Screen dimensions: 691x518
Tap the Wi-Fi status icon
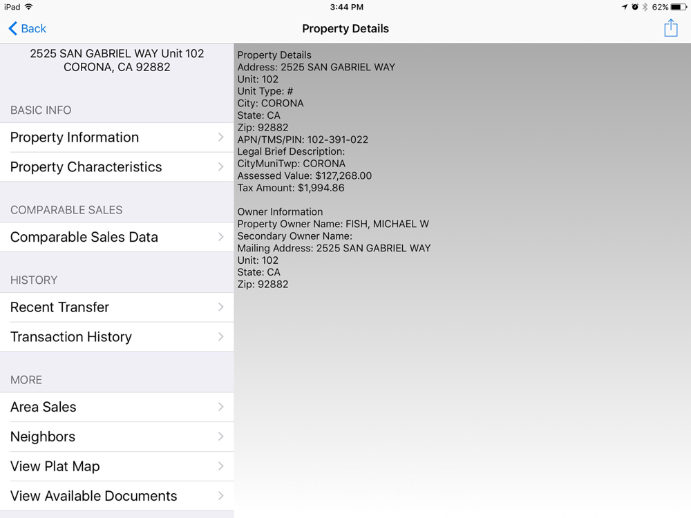(28, 7)
